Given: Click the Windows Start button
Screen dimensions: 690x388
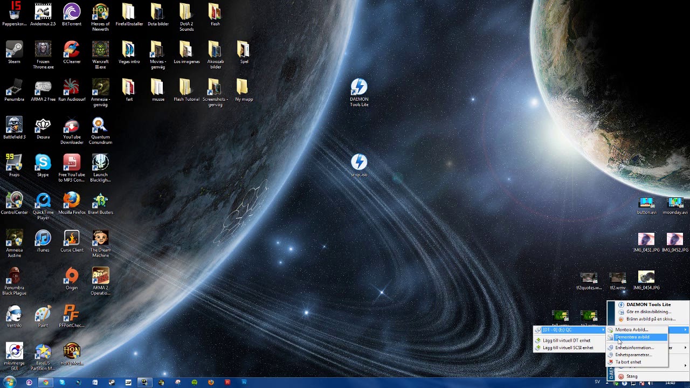Looking at the screenshot, I should pyautogui.click(x=10, y=382).
